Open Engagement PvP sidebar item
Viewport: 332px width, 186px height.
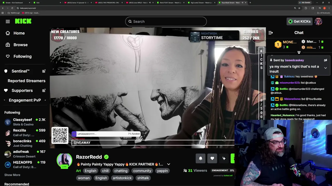coord(25,100)
